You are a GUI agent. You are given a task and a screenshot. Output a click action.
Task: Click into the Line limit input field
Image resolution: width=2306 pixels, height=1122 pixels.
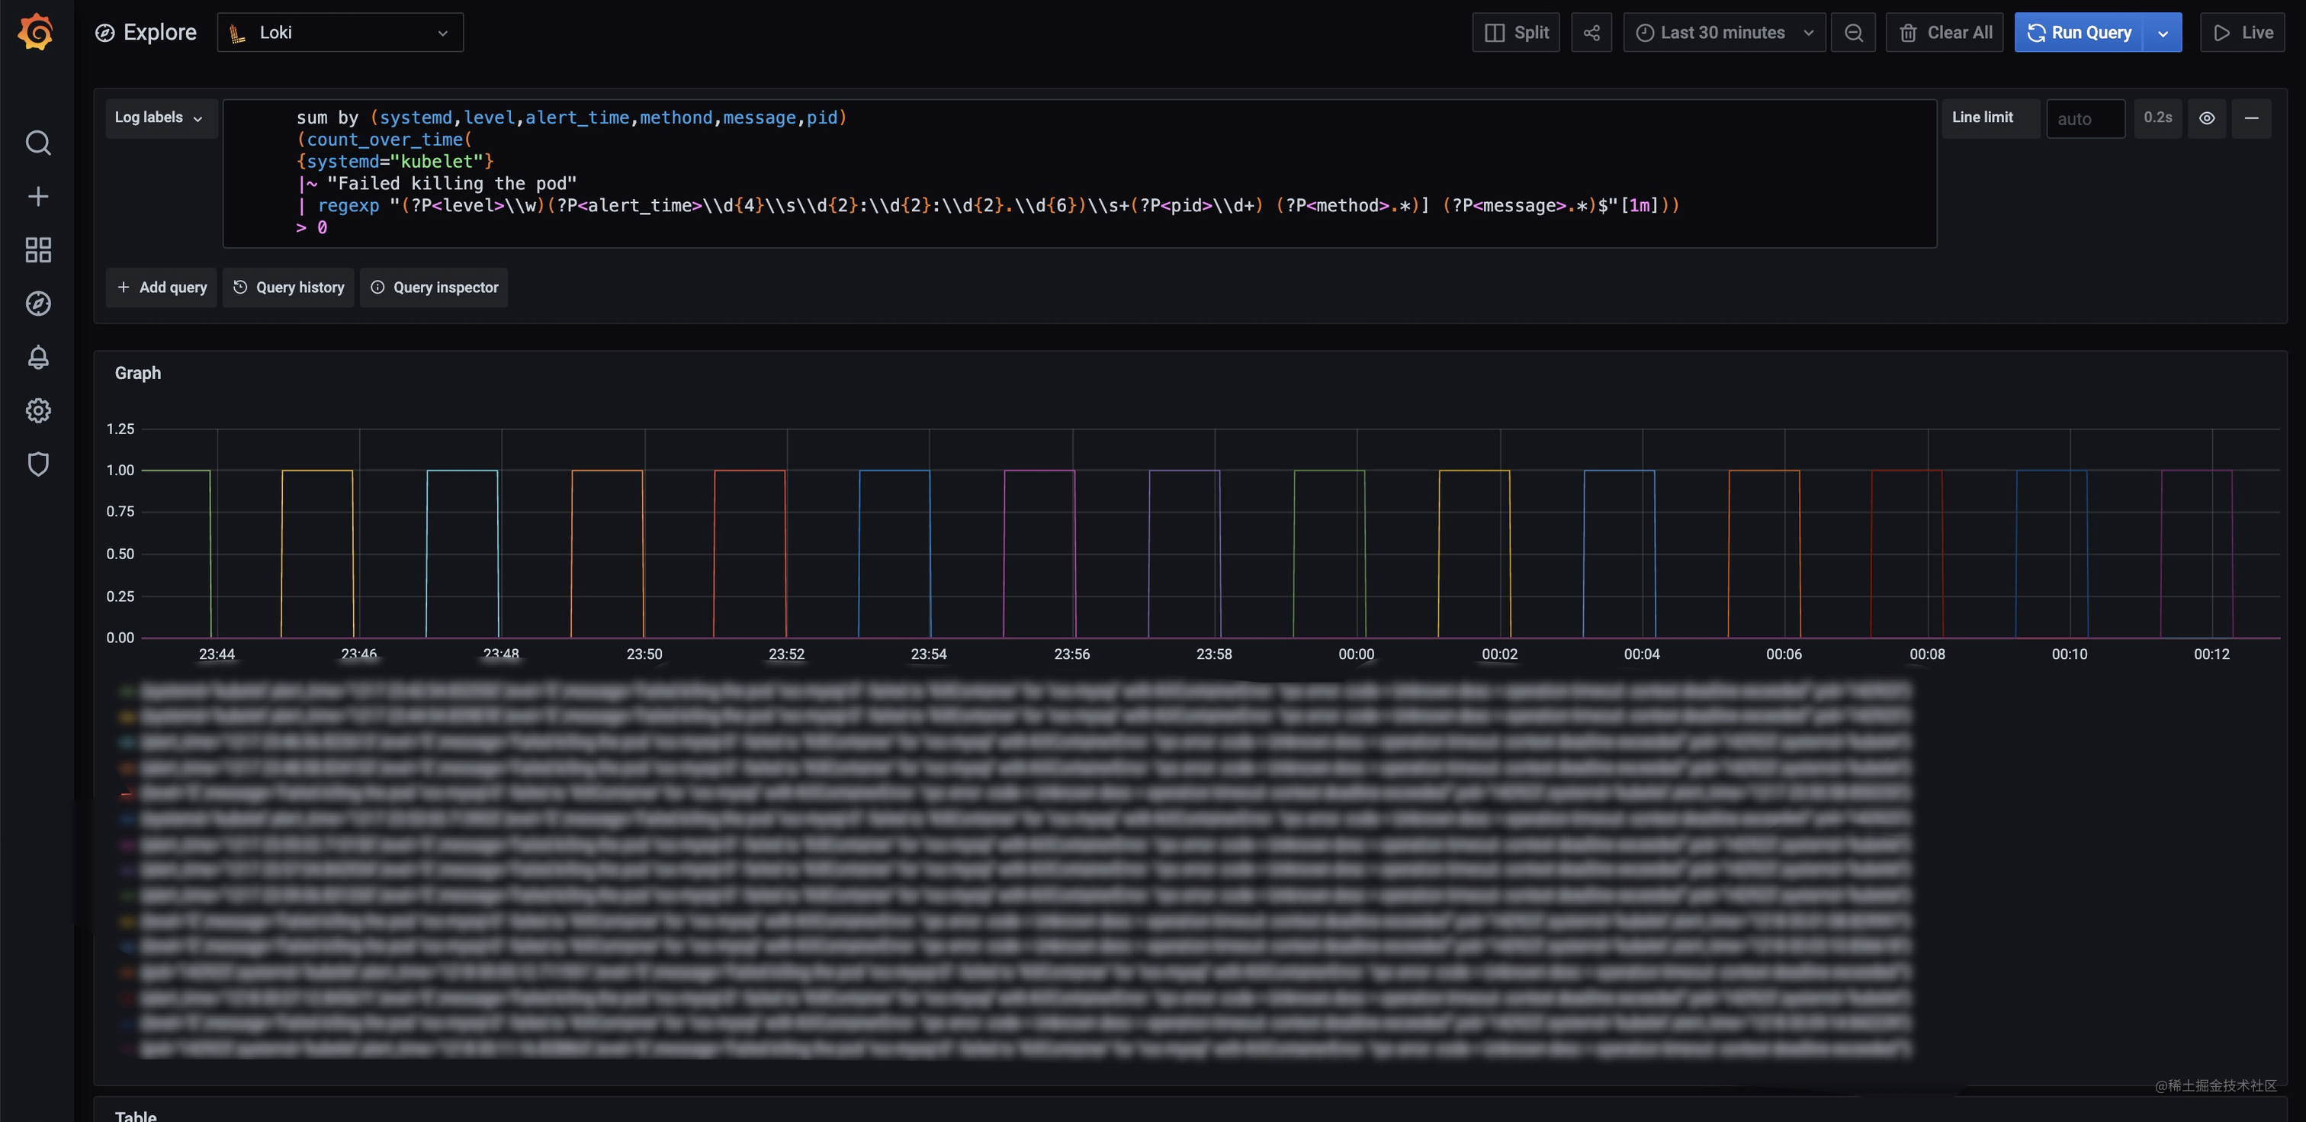2085,118
